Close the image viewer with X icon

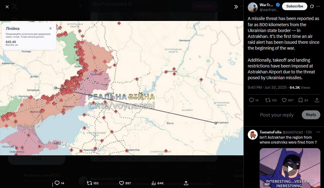[7, 7]
